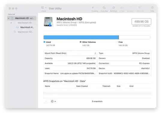Sort snapshots by the Kind column
Viewport: 162px width, 115px height.
pyautogui.click(x=131, y=86)
